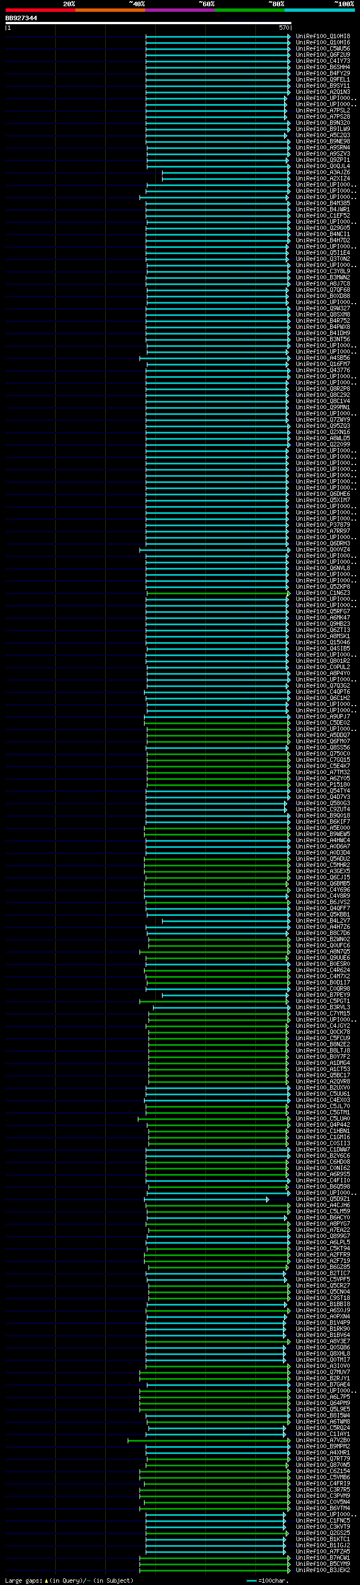Click the white query sequence bar
Image resolution: width=360 pixels, height=1585 pixels.
(148, 24)
